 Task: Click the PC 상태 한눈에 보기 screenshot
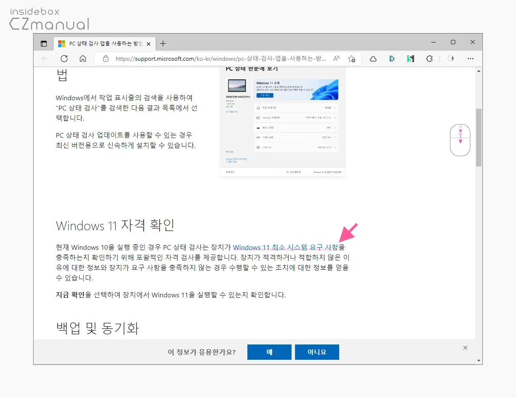[283, 121]
